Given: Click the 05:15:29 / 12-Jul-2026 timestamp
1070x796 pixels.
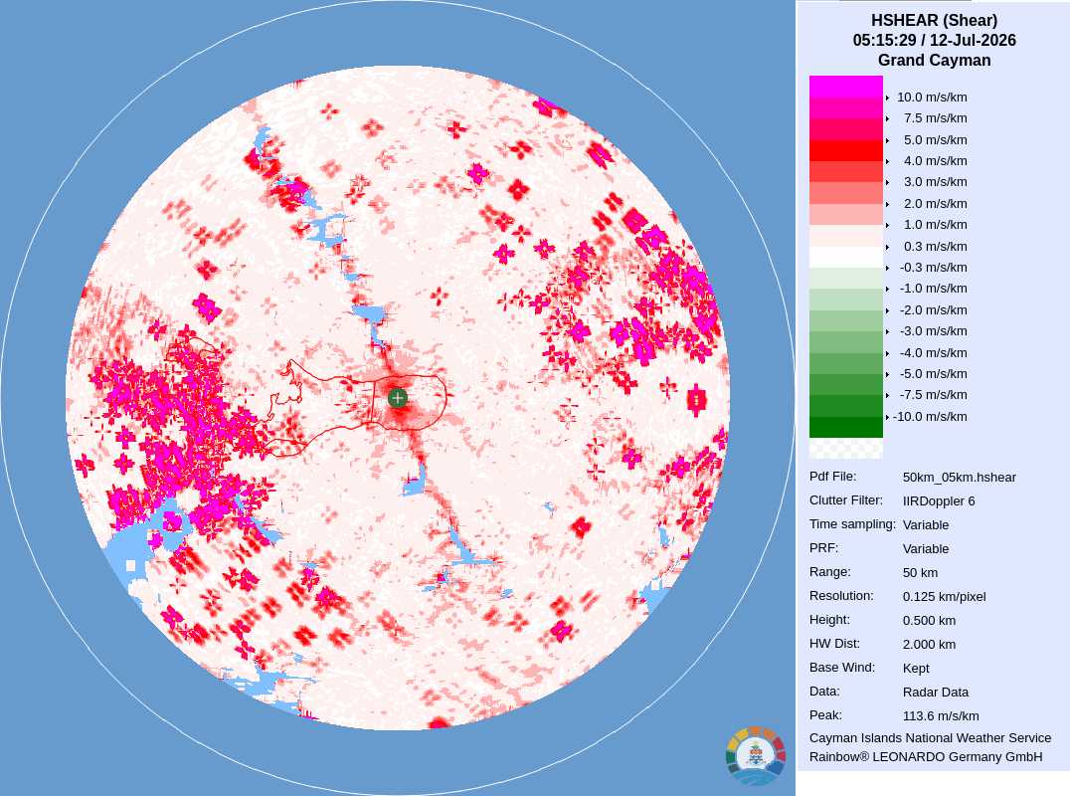Looking at the screenshot, I should 934,40.
